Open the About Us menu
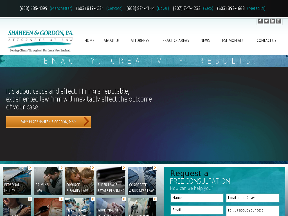The height and width of the screenshot is (216, 288). 111,40
